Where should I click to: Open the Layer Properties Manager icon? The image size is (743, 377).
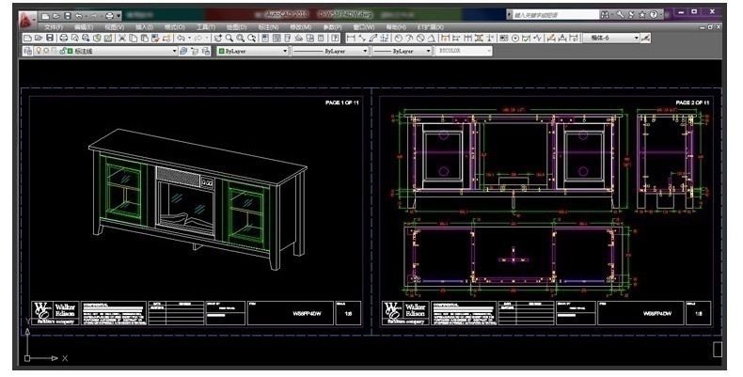coord(28,51)
